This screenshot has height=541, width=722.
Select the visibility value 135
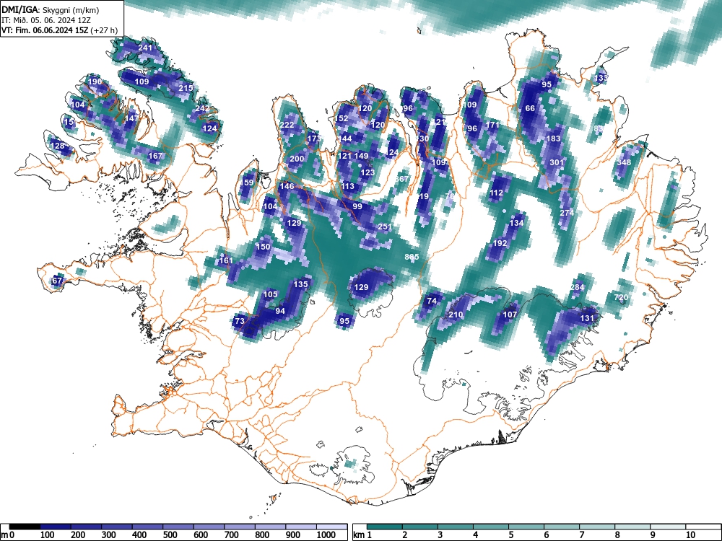(x=300, y=284)
